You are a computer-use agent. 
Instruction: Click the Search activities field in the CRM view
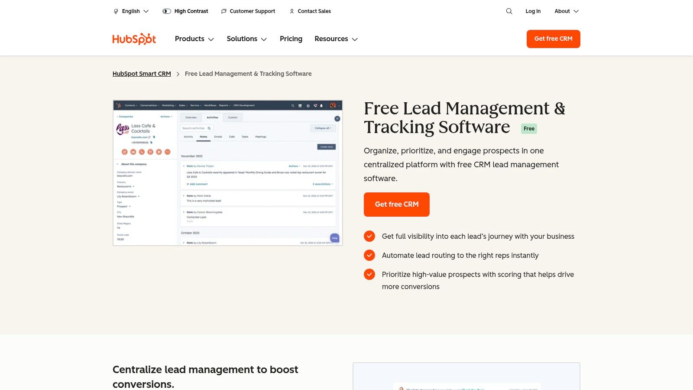(197, 128)
